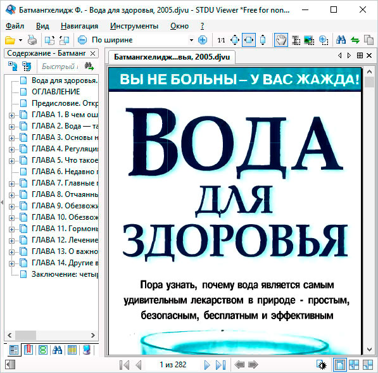This screenshot has height=373, width=378.
Task: Click the contents panel horizontal scrollbar thumb
Action: pos(25,335)
